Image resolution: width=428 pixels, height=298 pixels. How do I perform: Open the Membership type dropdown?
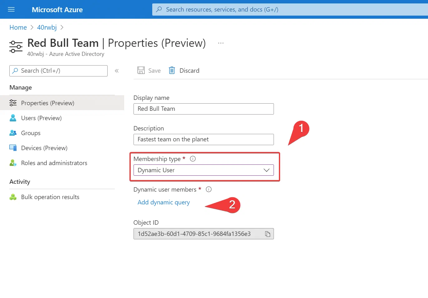point(203,170)
